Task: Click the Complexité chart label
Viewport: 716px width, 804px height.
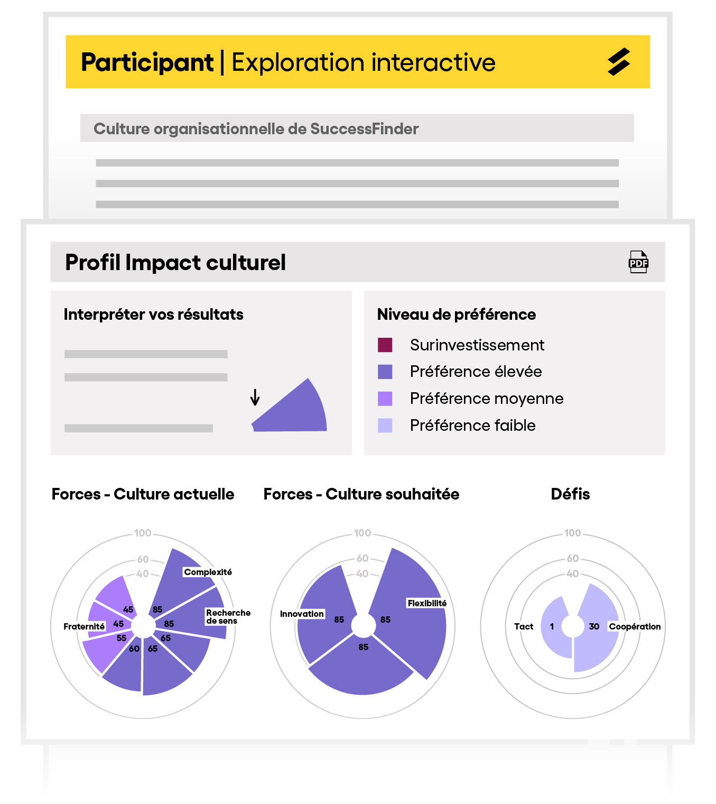Action: tap(208, 572)
